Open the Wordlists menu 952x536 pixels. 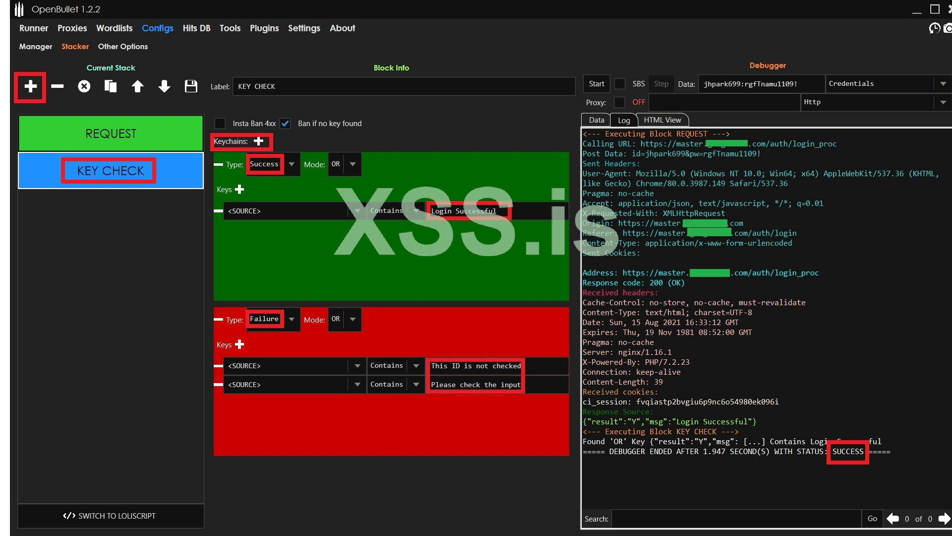(114, 28)
